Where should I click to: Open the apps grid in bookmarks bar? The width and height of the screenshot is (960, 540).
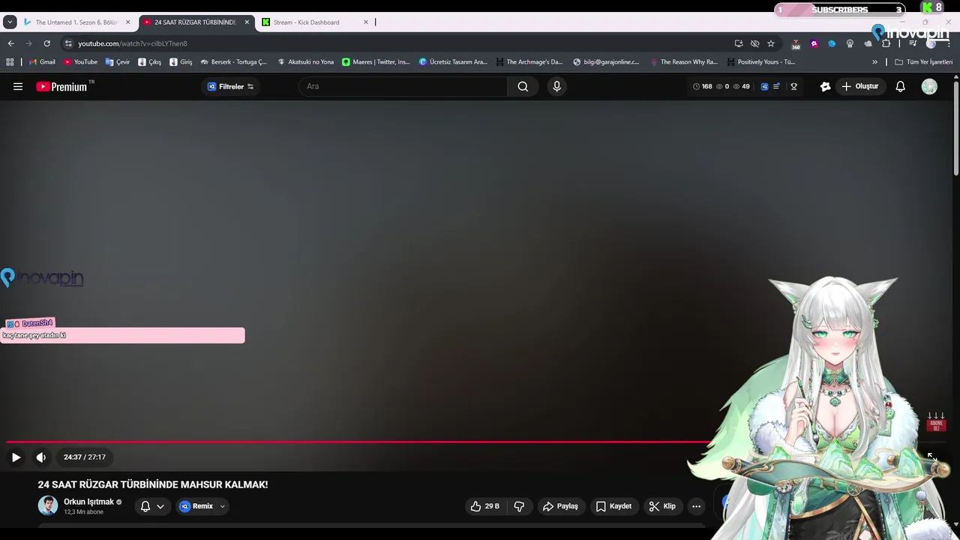(x=10, y=62)
